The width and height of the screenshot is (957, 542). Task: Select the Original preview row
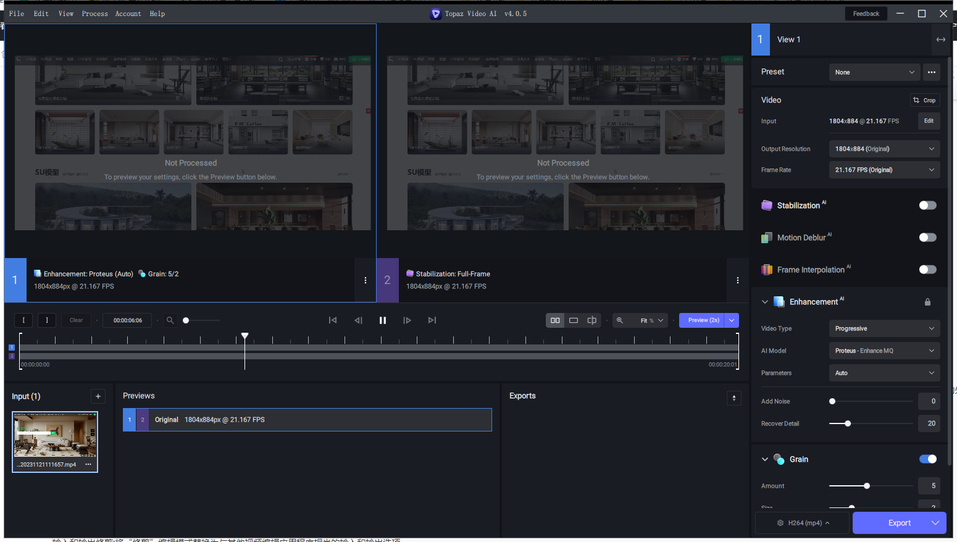[307, 420]
